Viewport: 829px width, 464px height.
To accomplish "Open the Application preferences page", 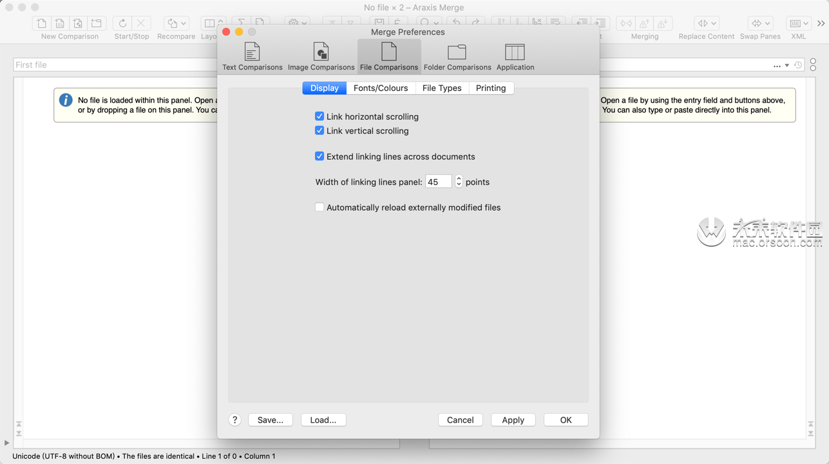I will point(515,56).
